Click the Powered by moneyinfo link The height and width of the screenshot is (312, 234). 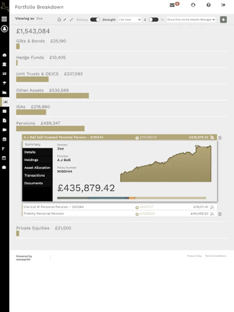(x=24, y=258)
